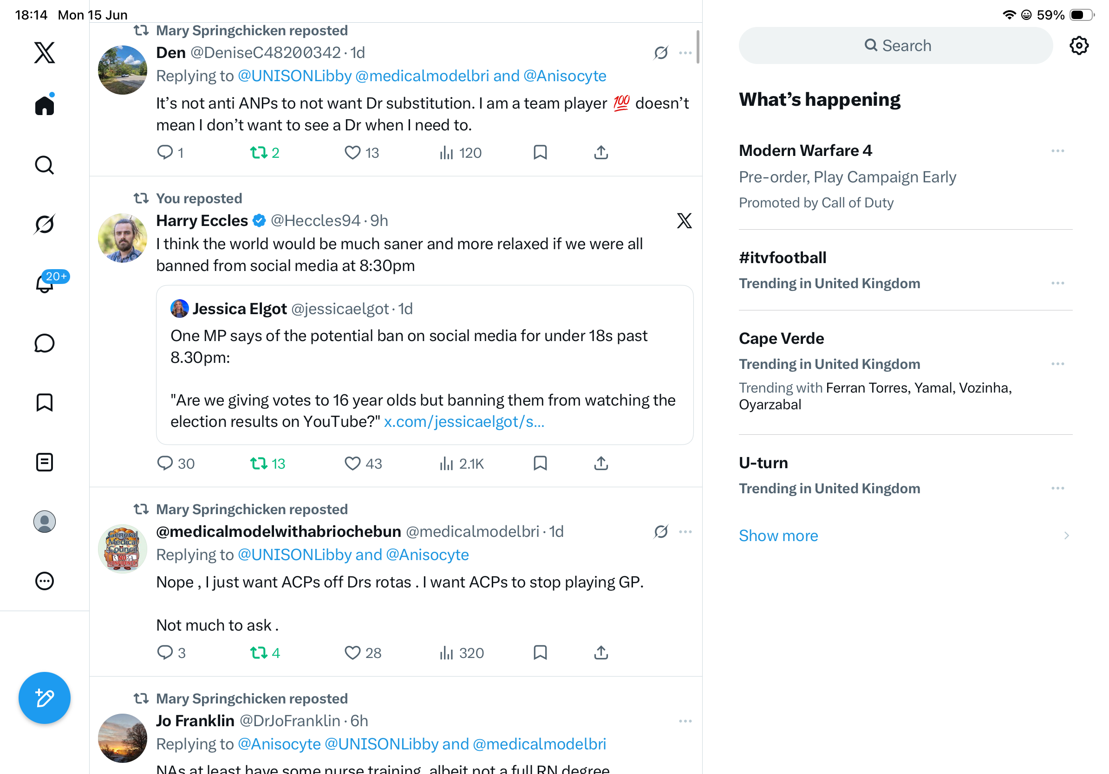The height and width of the screenshot is (774, 1109).
Task: Open the profile avatar in sidebar
Action: pos(45,522)
